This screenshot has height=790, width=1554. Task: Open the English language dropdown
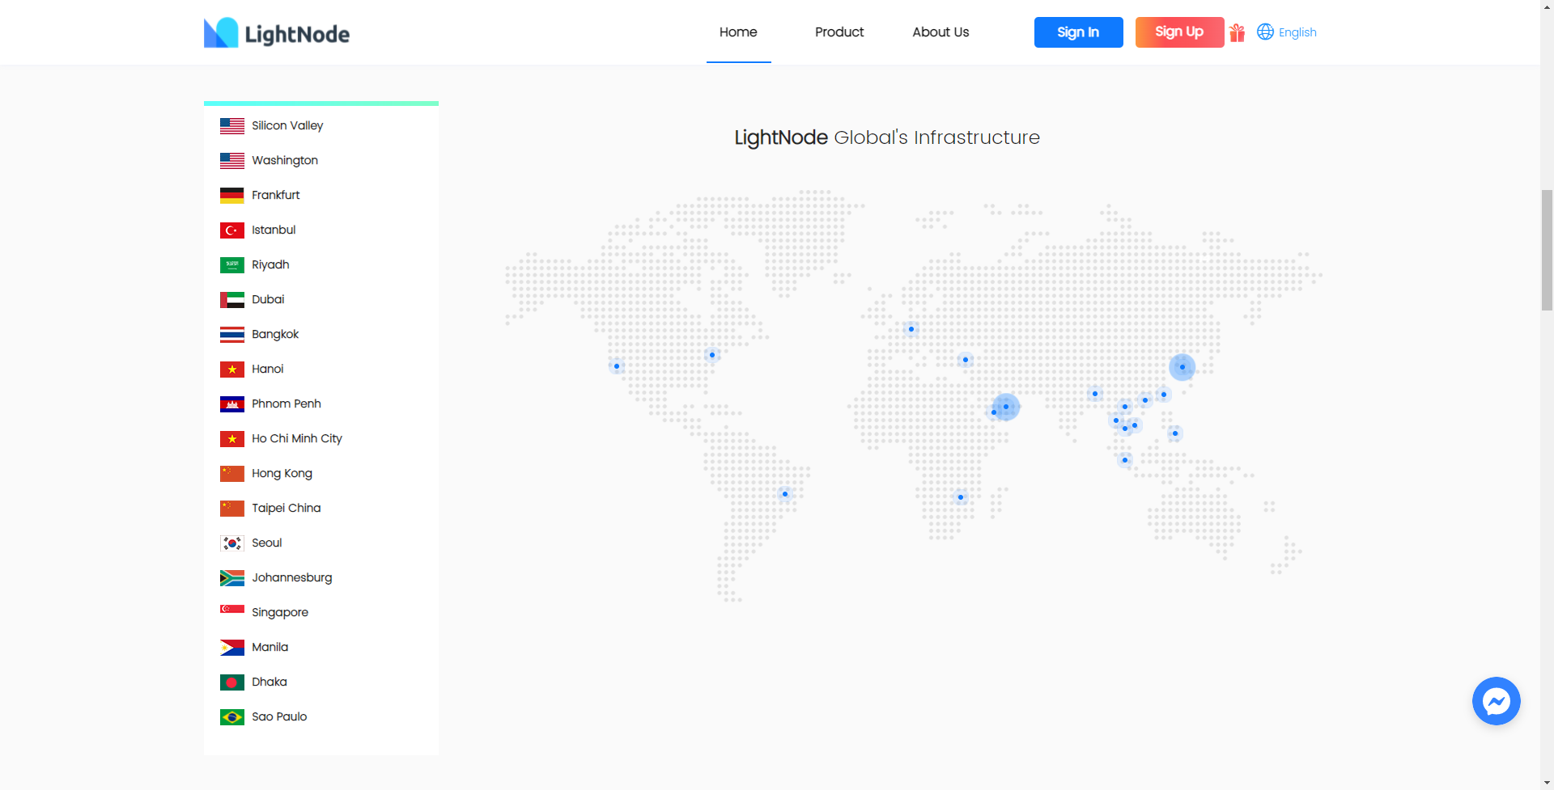[x=1297, y=32]
